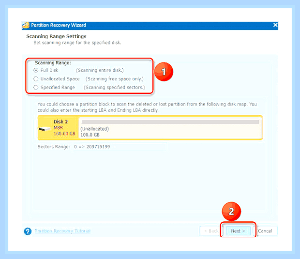Select the Disk 2 MBR block
Viewport: 300px width, 259px height.
[x=58, y=127]
